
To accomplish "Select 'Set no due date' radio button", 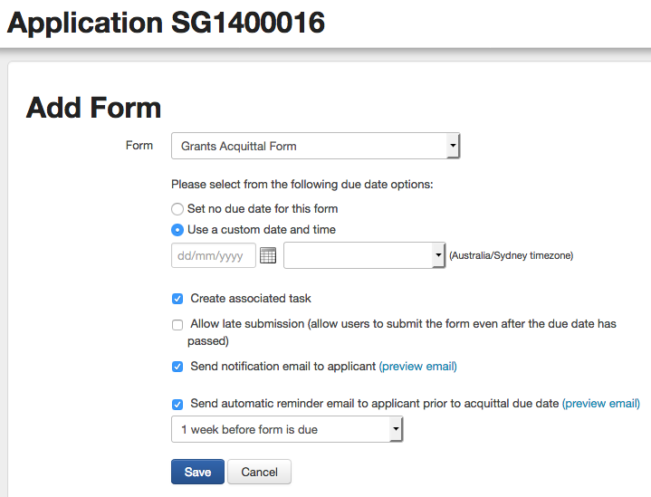I will [x=177, y=208].
